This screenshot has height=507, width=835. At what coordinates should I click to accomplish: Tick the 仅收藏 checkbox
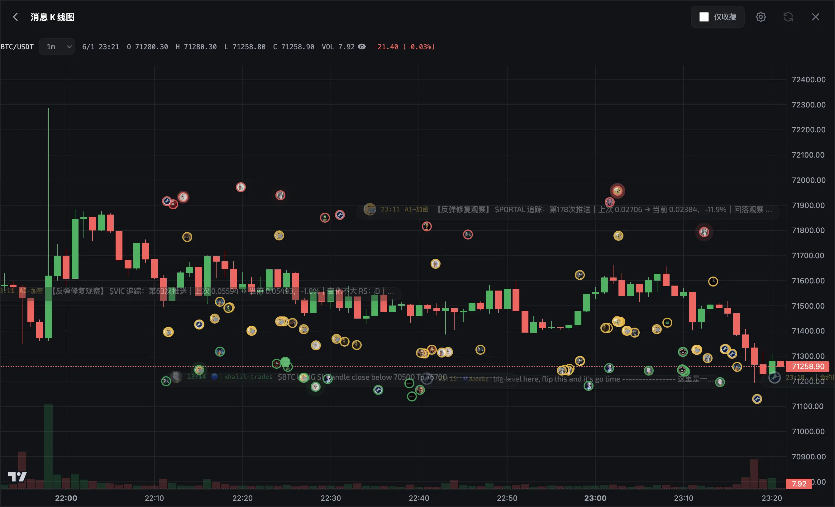point(704,17)
